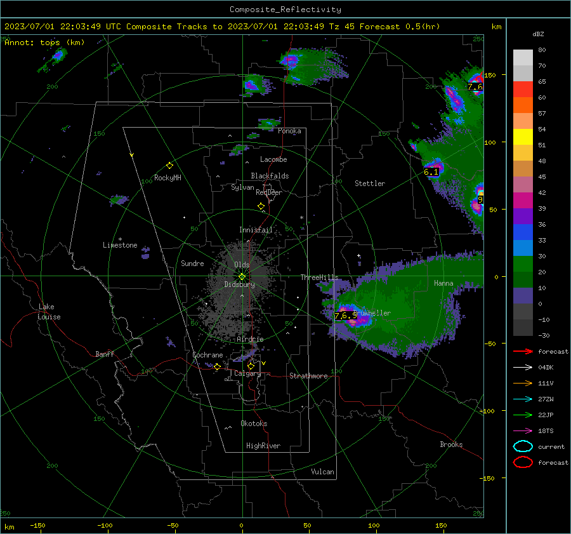Click the cyan 'current' ellipse legend icon
Viewport: 571px width, 534px height.
click(523, 446)
